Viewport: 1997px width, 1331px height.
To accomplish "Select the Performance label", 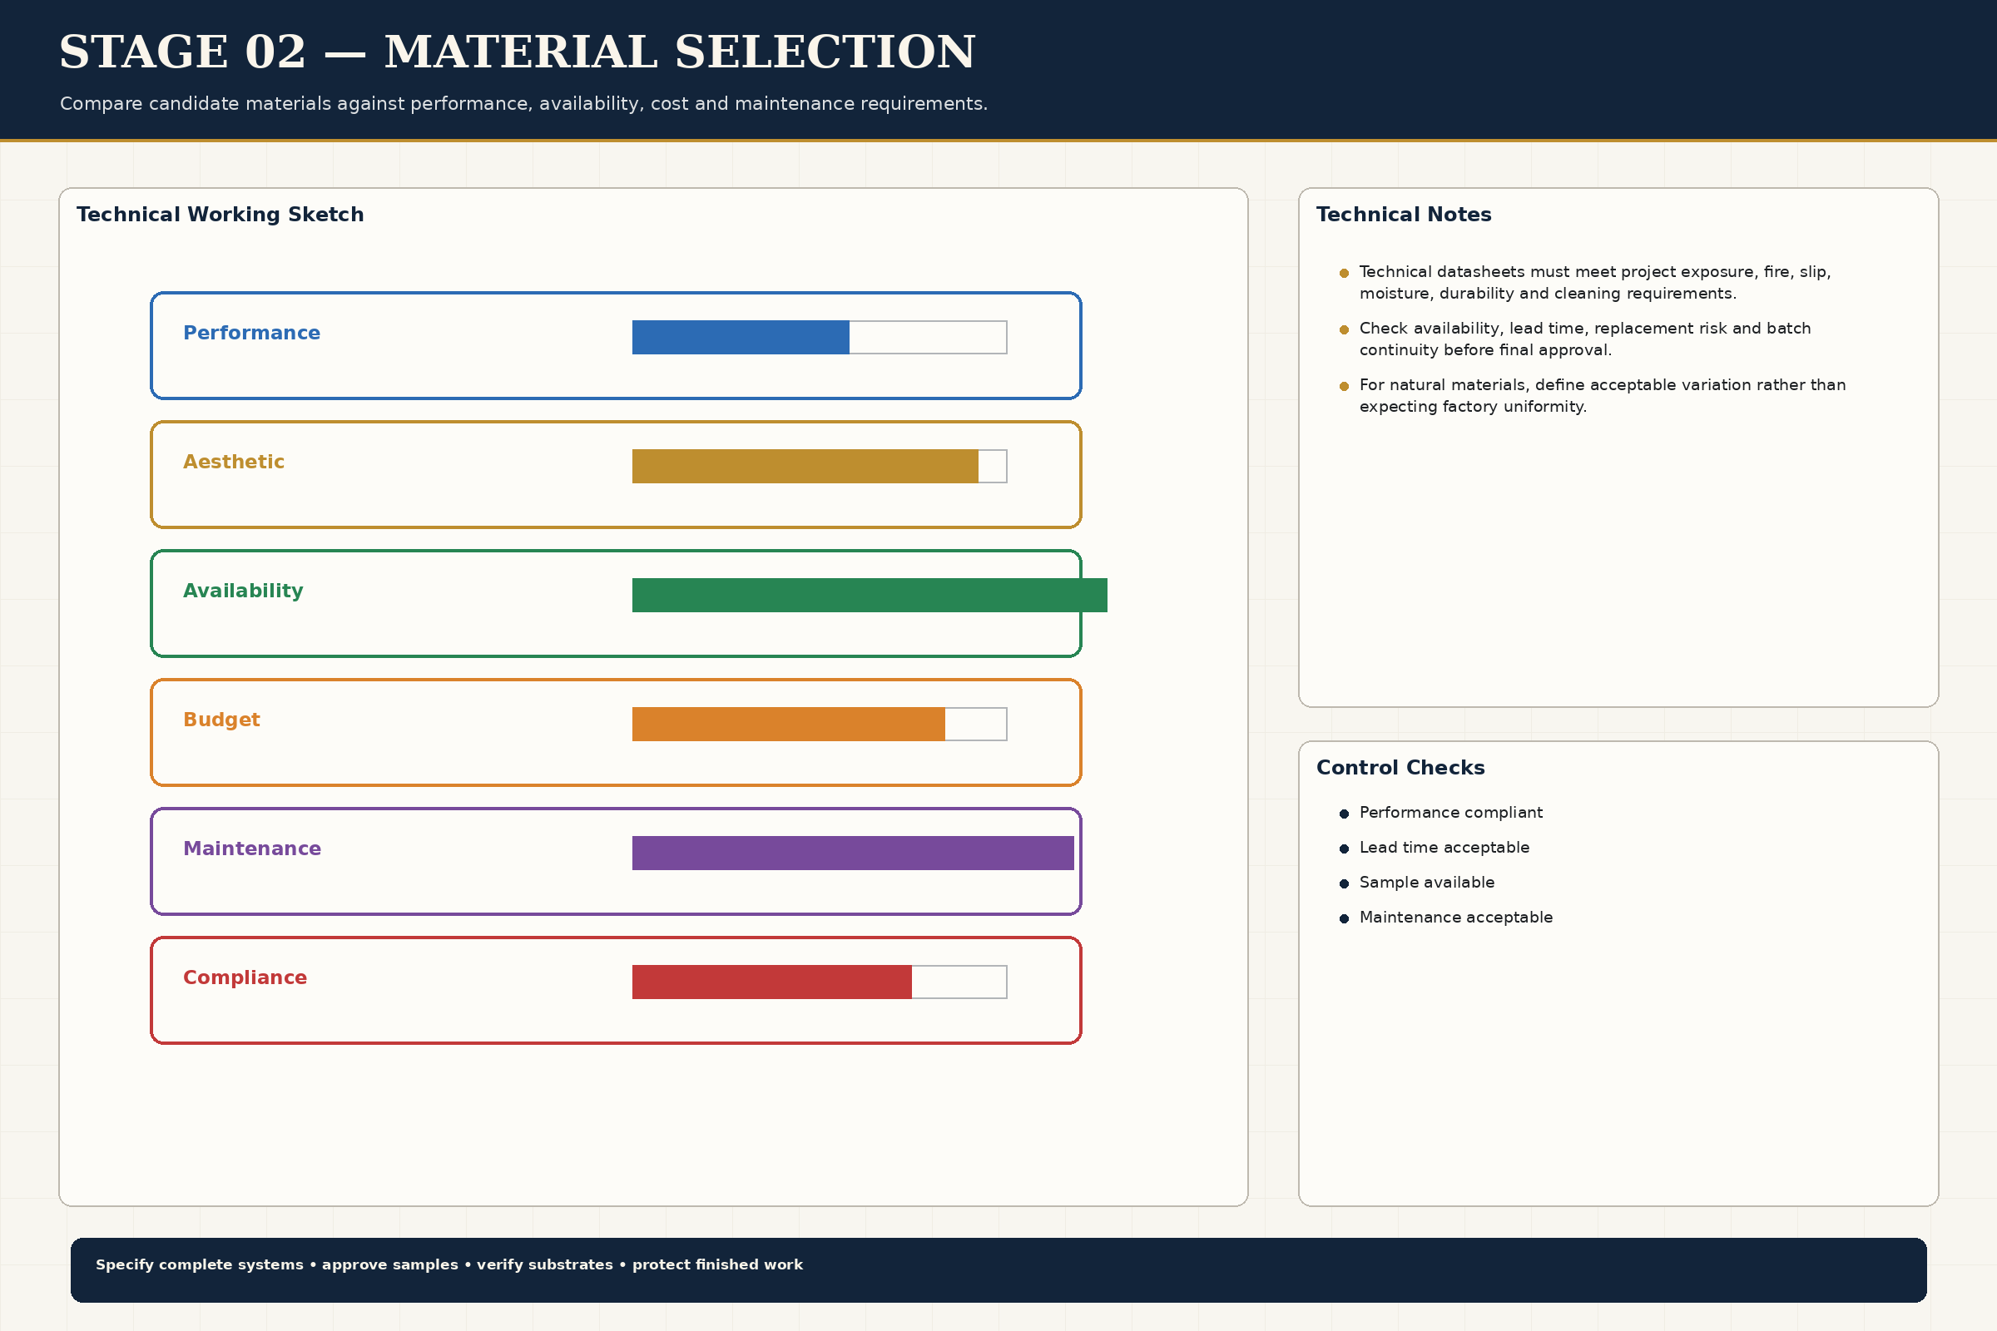I will pos(252,333).
